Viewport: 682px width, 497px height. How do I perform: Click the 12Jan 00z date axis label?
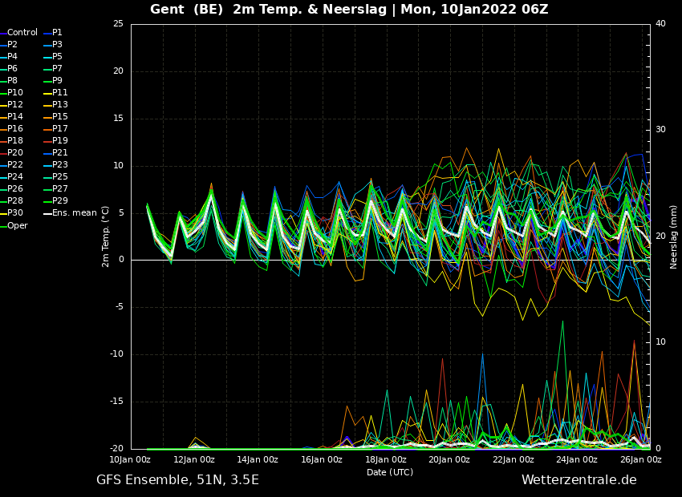pyautogui.click(x=193, y=459)
